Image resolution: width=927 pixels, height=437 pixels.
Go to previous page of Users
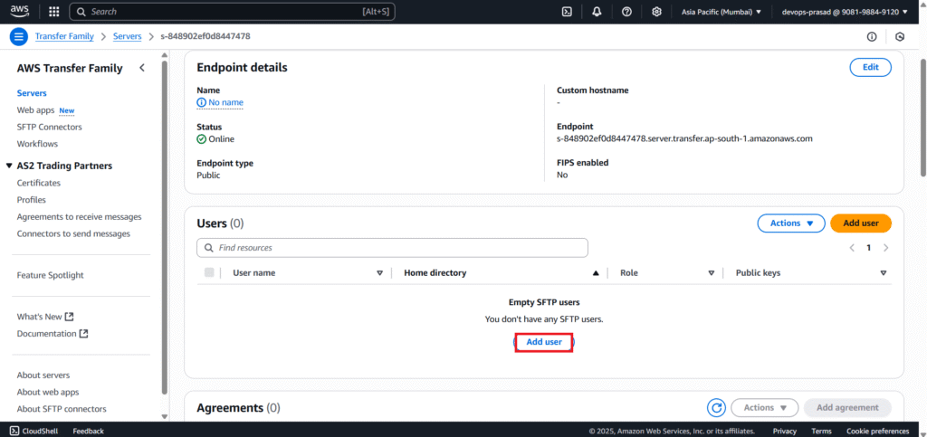pos(852,248)
